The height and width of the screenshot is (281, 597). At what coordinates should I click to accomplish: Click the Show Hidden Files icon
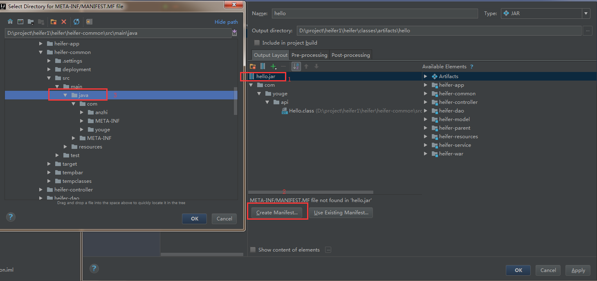89,22
